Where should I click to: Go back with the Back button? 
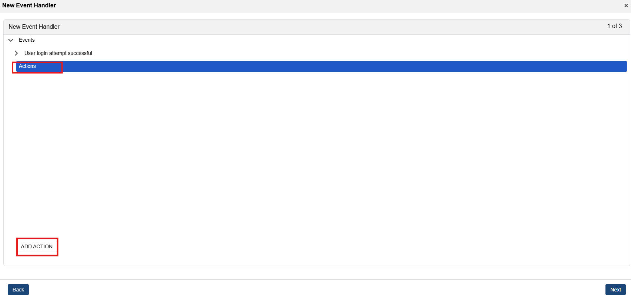click(18, 290)
